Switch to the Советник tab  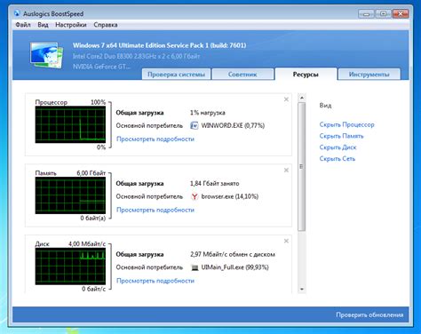pyautogui.click(x=242, y=75)
